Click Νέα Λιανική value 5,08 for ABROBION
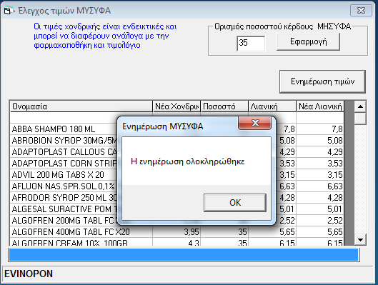 (x=320, y=141)
